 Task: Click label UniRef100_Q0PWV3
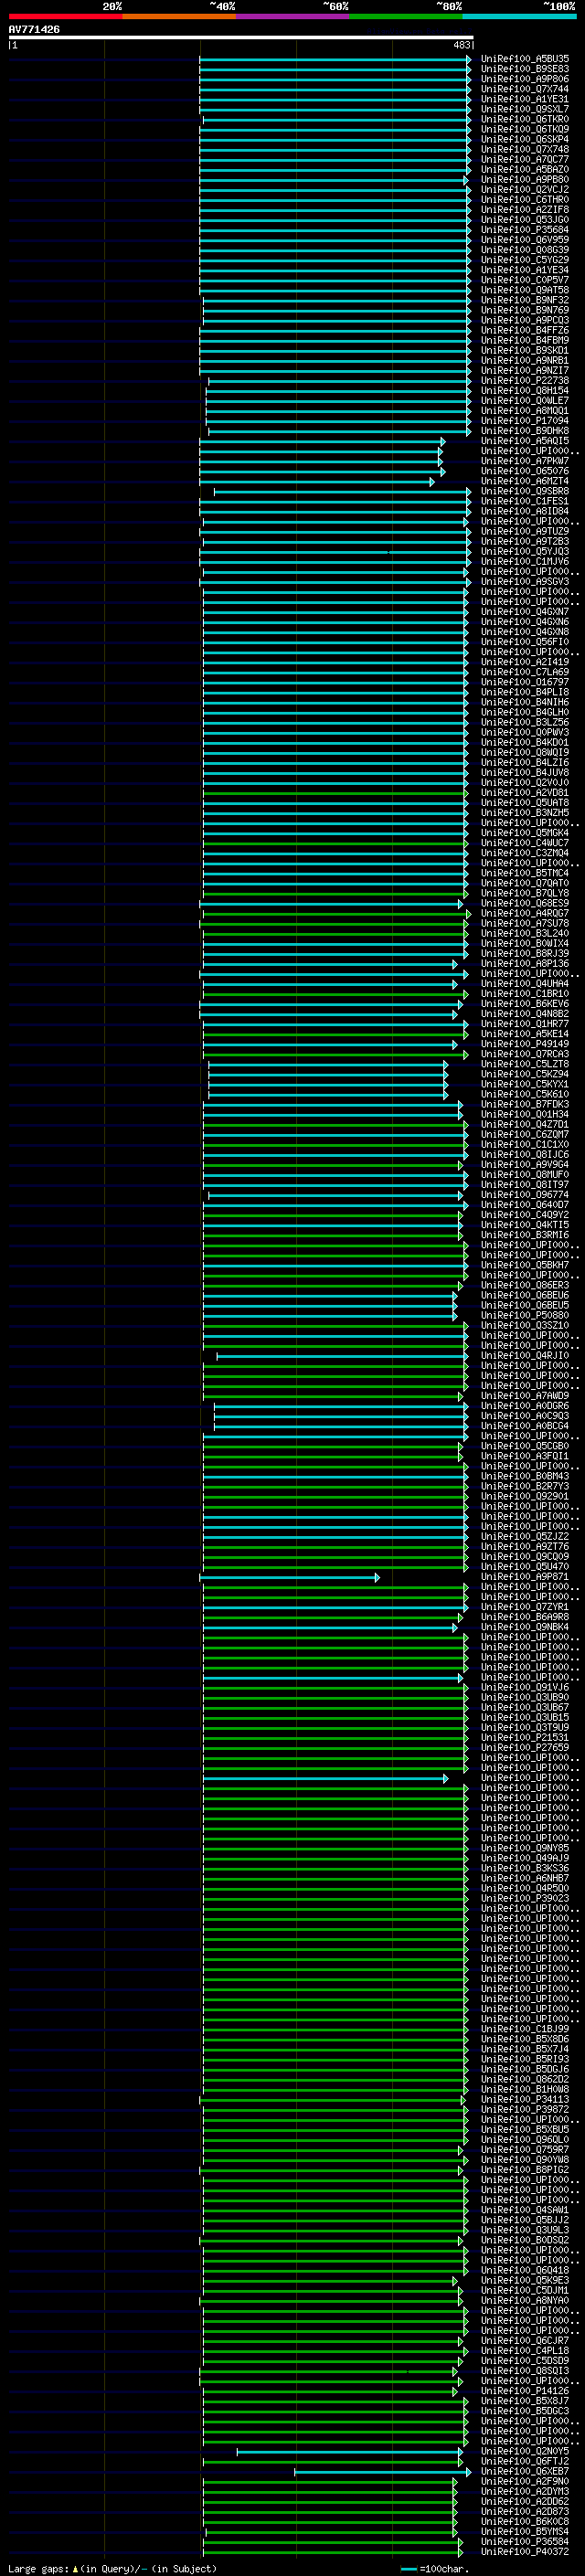coord(525,732)
